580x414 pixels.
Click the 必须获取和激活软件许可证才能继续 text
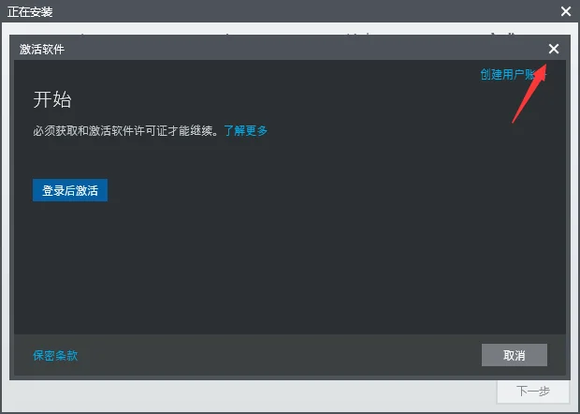point(126,130)
